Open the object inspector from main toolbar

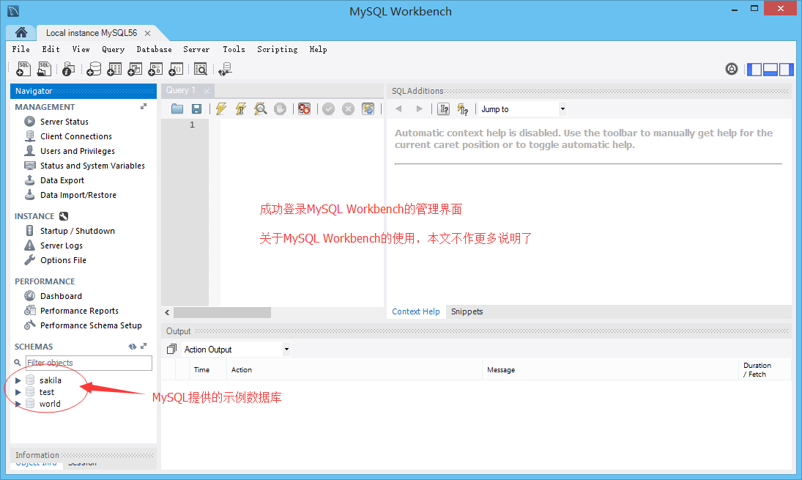pyautogui.click(x=69, y=69)
